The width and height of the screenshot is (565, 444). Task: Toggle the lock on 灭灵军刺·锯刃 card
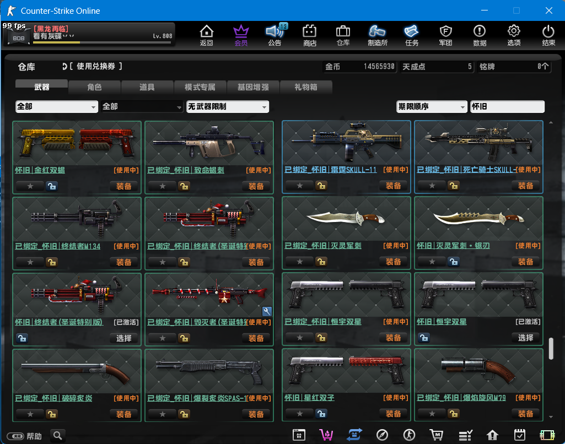point(453,262)
